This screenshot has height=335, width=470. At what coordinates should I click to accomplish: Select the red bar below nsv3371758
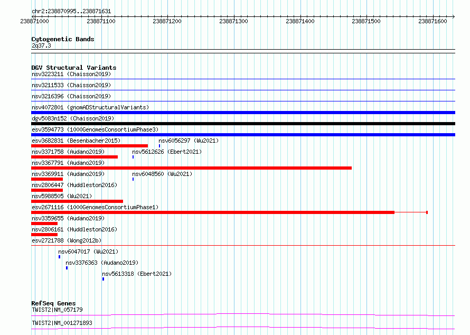click(74, 157)
